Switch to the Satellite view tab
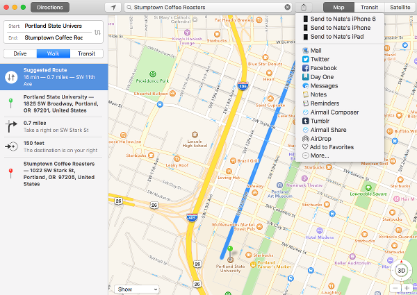This screenshot has height=295, width=417. point(400,7)
